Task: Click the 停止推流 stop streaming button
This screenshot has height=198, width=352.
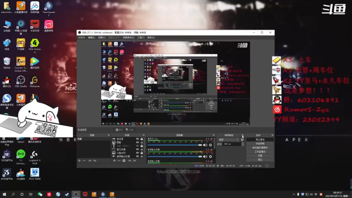Action: pyautogui.click(x=260, y=139)
